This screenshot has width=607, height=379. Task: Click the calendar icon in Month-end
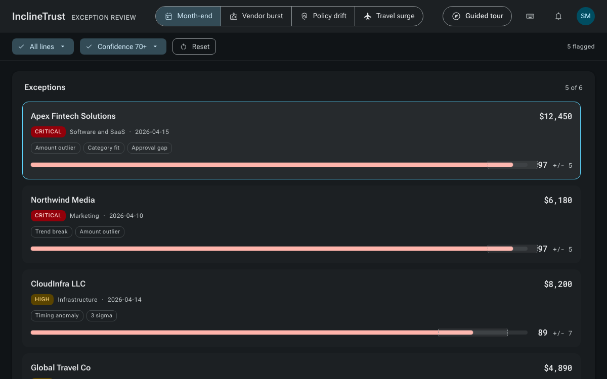(x=169, y=16)
